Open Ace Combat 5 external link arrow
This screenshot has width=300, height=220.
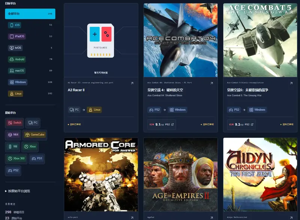[291, 83]
